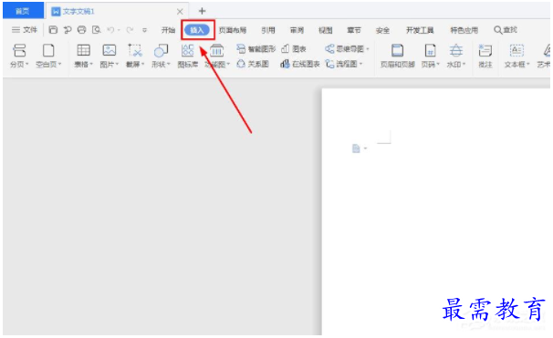The width and height of the screenshot is (553, 338).
Task: Insert an 在线图表 online chart
Action: [300, 64]
